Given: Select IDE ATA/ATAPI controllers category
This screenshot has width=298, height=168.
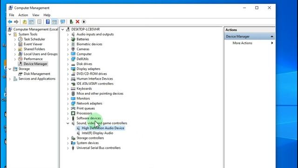Looking at the screenshot, I should click(95, 84).
